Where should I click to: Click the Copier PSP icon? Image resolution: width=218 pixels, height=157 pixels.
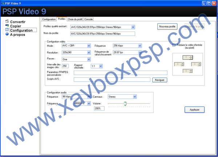(7, 25)
